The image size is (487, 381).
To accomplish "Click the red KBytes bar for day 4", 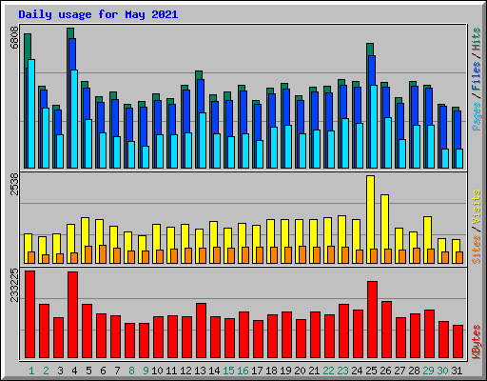I will [x=72, y=315].
